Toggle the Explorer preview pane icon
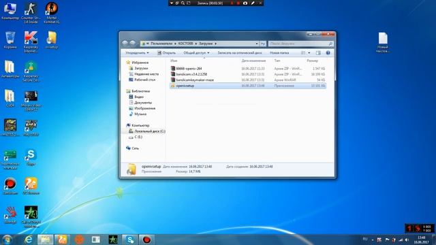Image resolution: width=436 pixels, height=245 pixels. (318, 53)
